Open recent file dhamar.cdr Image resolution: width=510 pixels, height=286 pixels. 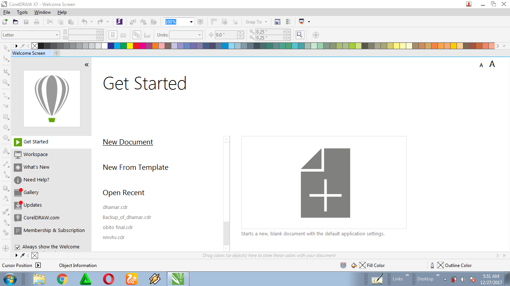click(x=115, y=207)
